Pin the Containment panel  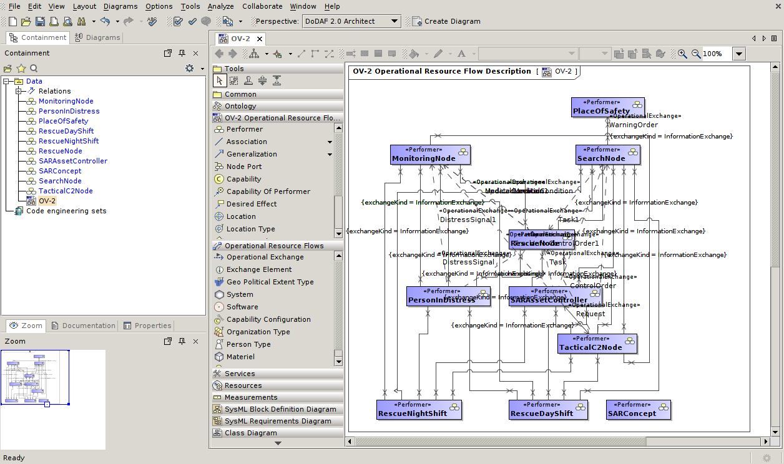(182, 53)
